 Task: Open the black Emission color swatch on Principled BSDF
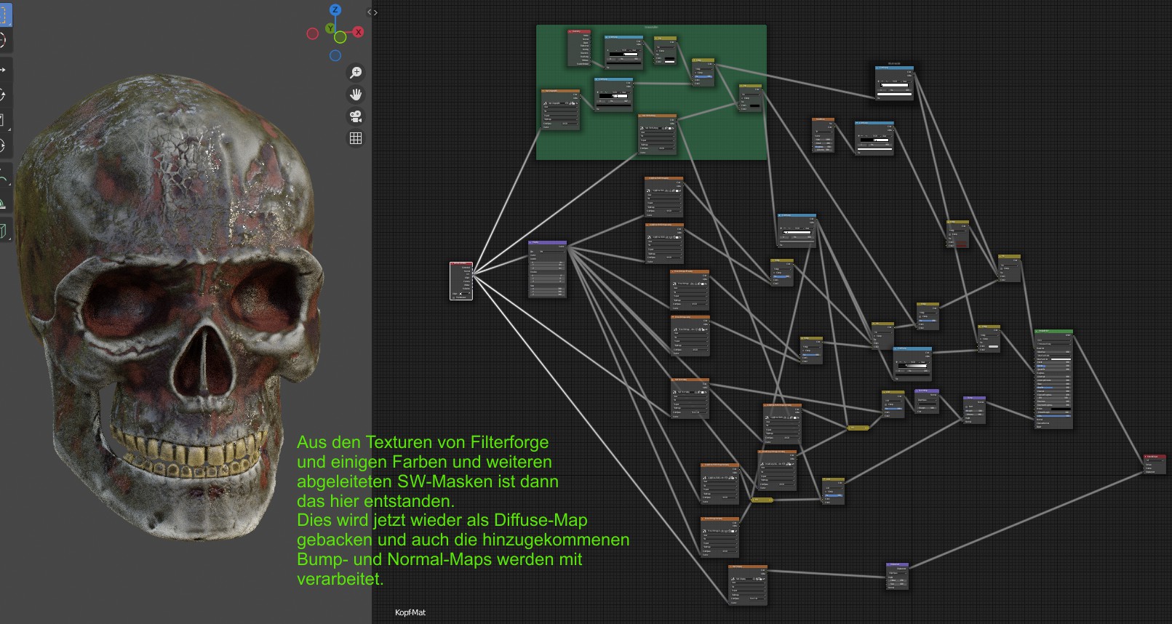[1061, 409]
